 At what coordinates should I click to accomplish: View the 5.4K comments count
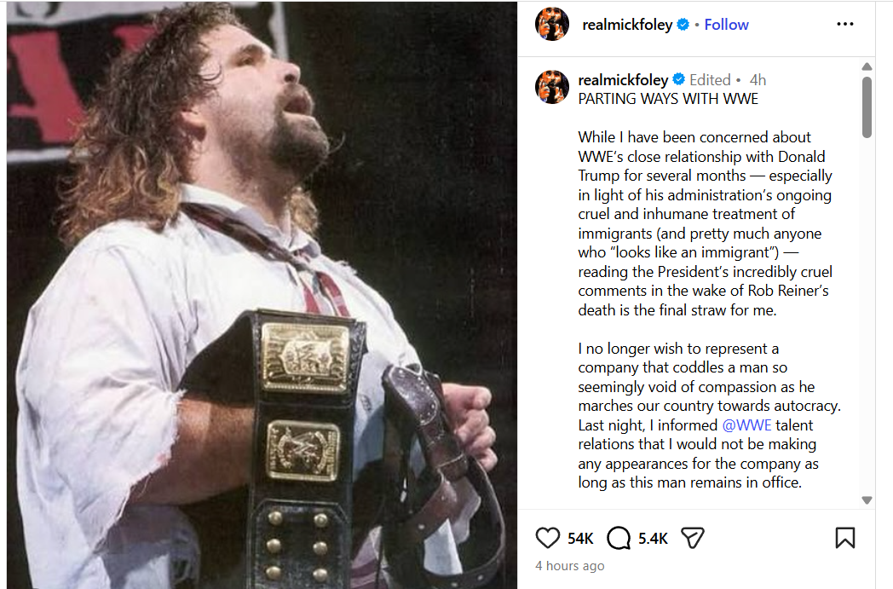(x=653, y=539)
